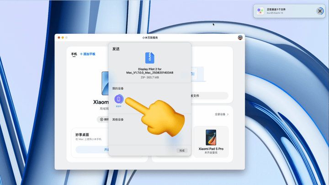Click the Xiaomi interconnect app icon in the notification

click(260, 11)
